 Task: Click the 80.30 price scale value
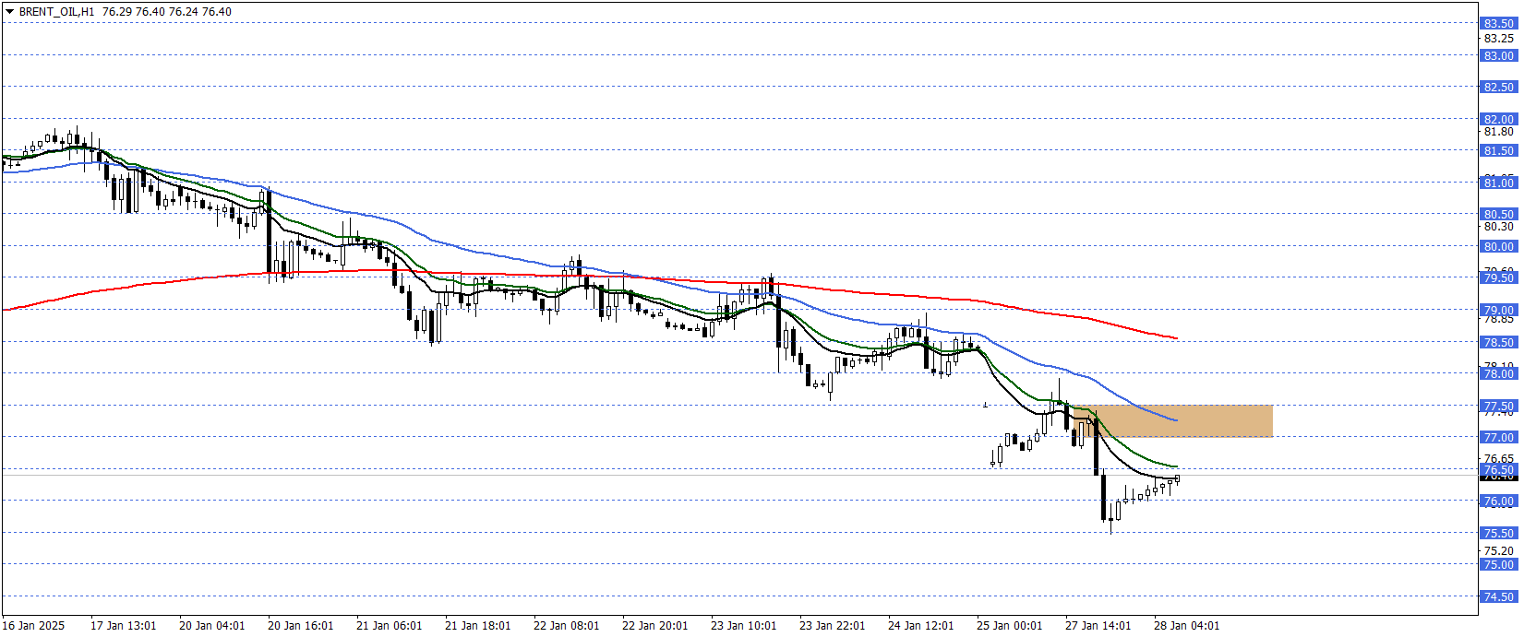pos(1498,227)
